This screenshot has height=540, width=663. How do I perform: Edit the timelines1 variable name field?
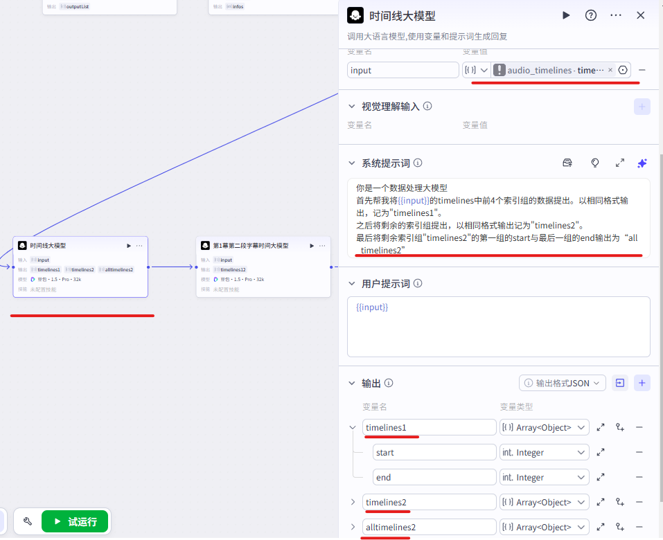click(x=429, y=428)
